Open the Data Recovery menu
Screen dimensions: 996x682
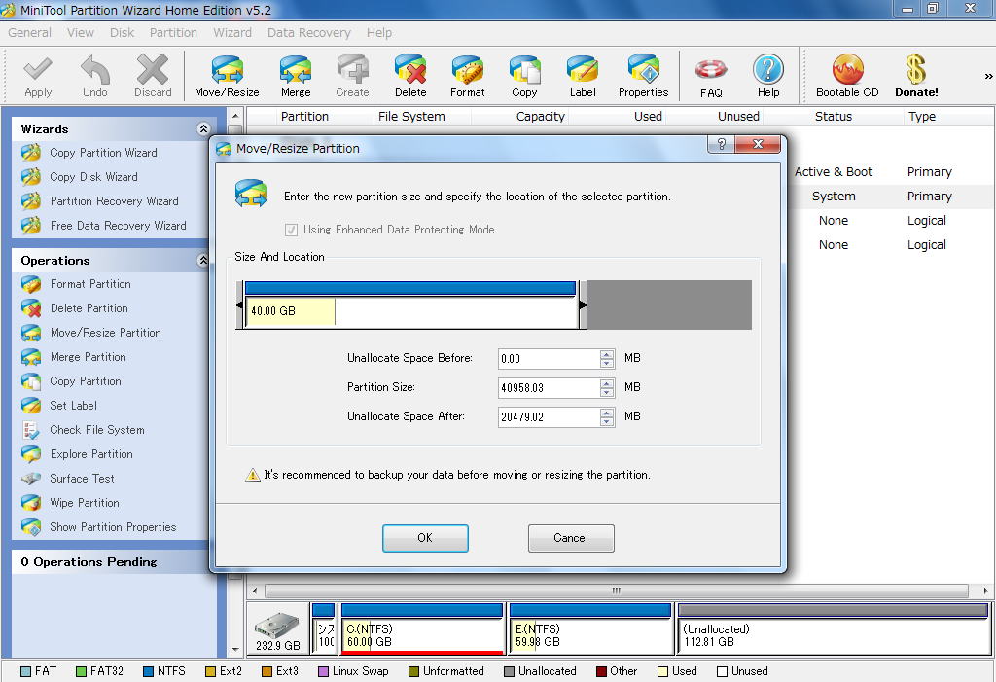point(309,32)
